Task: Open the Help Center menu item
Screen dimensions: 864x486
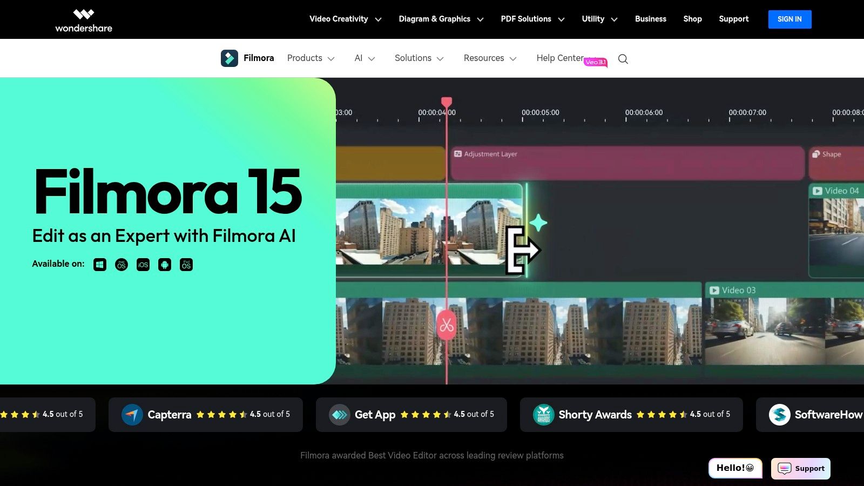Action: click(x=559, y=58)
